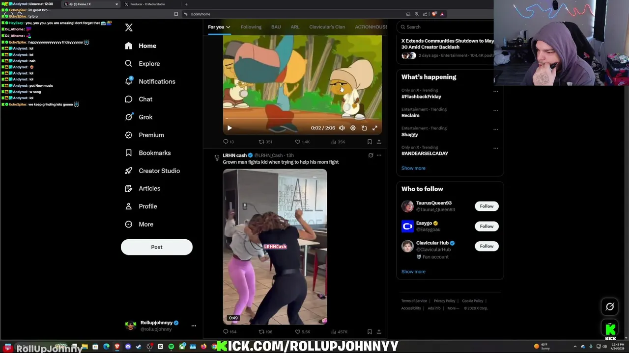Open more options on LRHN cash post
The height and width of the screenshot is (353, 629).
point(379,155)
